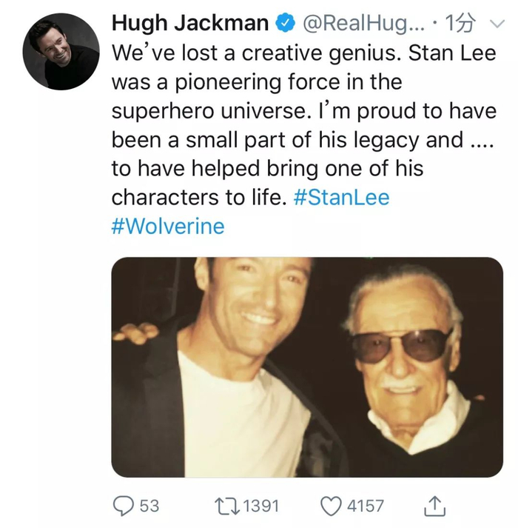Click the 4157 likes count
Viewport: 518px width, 528px height.
coord(366,506)
